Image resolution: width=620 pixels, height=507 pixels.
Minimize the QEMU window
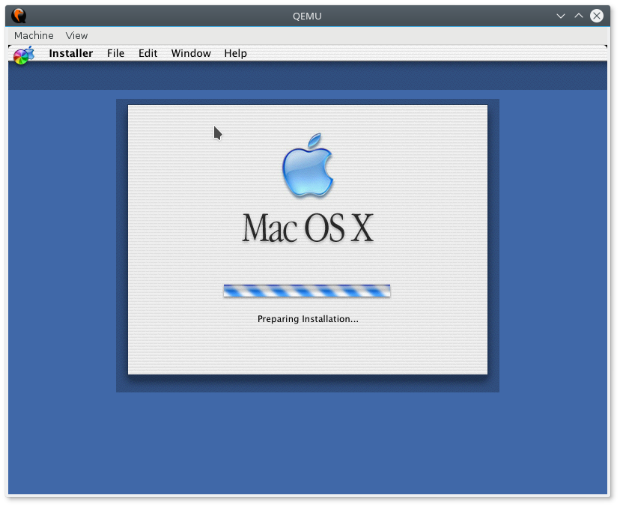(560, 16)
